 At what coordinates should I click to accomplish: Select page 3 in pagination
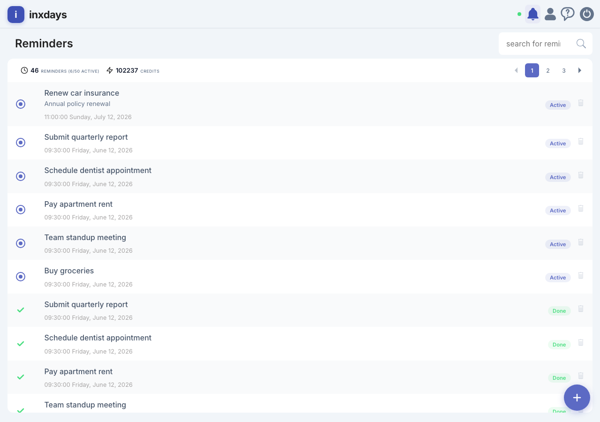[x=564, y=70]
